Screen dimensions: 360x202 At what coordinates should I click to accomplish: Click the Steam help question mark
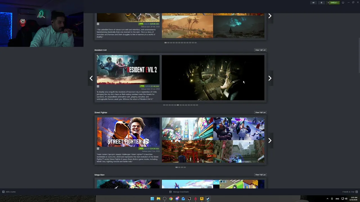[328, 3]
